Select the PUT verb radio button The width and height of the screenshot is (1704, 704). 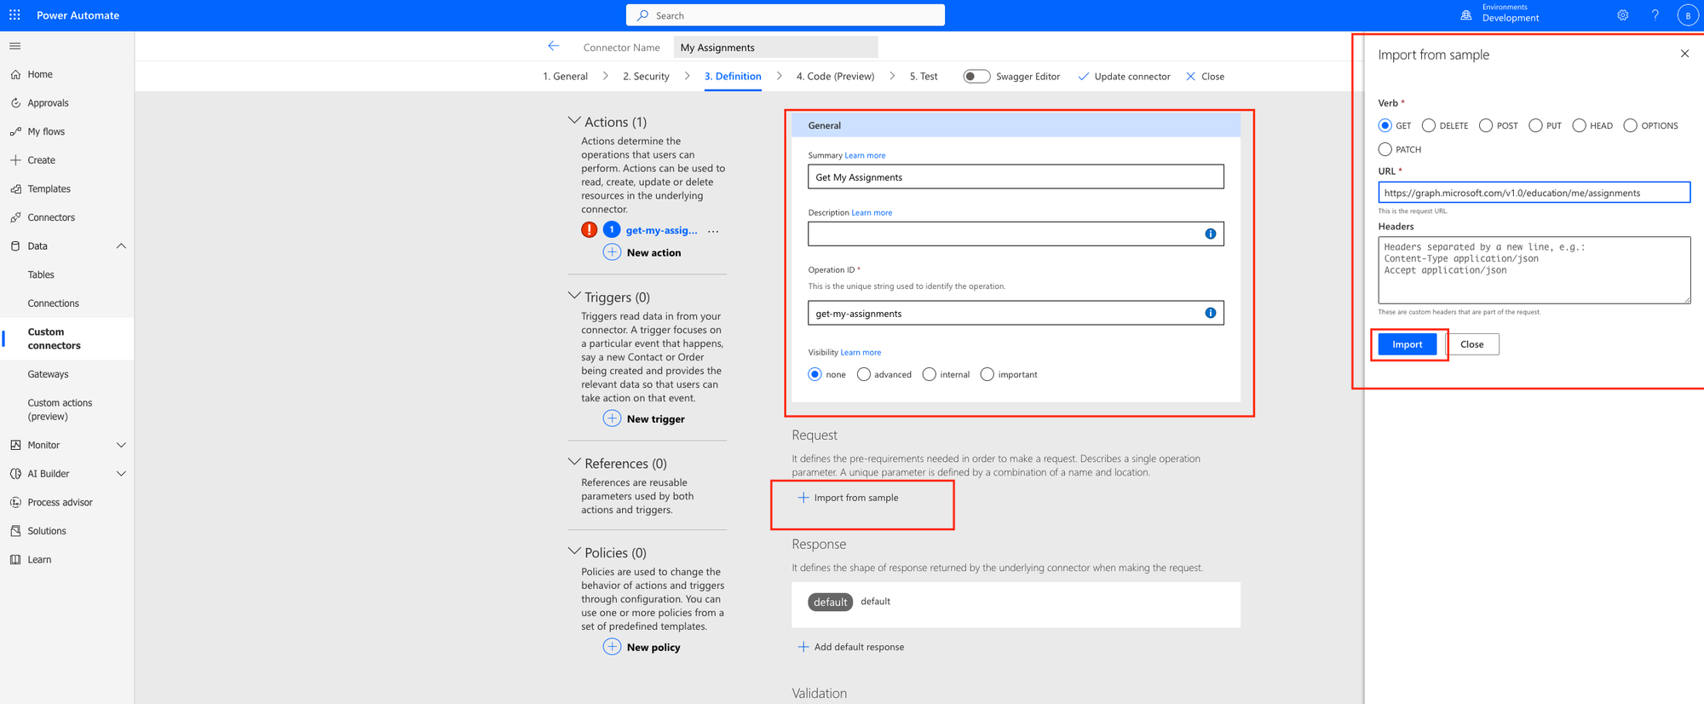pos(1535,125)
